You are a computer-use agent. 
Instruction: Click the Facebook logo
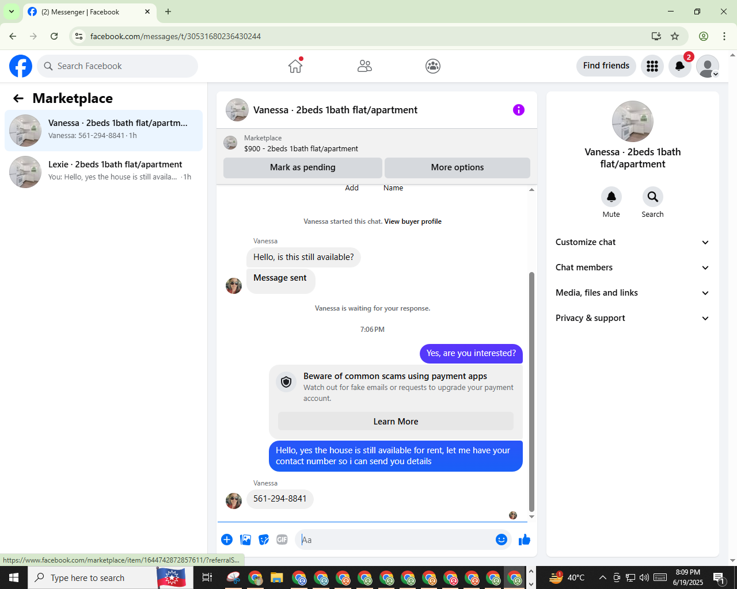click(21, 66)
